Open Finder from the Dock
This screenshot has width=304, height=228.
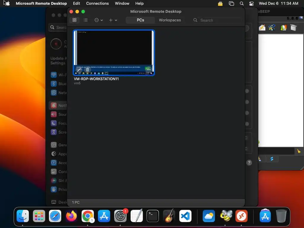[23, 216]
